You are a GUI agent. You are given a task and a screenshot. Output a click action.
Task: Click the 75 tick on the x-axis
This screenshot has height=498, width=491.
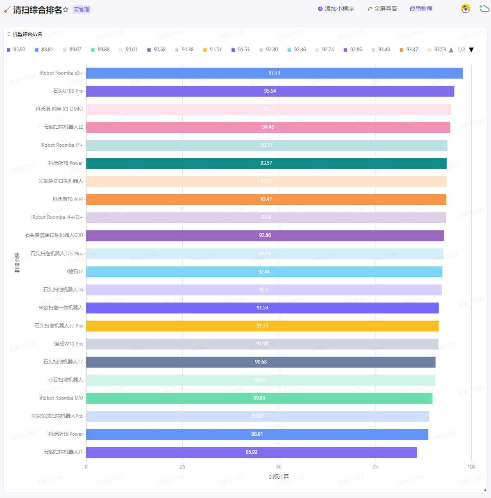pyautogui.click(x=375, y=466)
